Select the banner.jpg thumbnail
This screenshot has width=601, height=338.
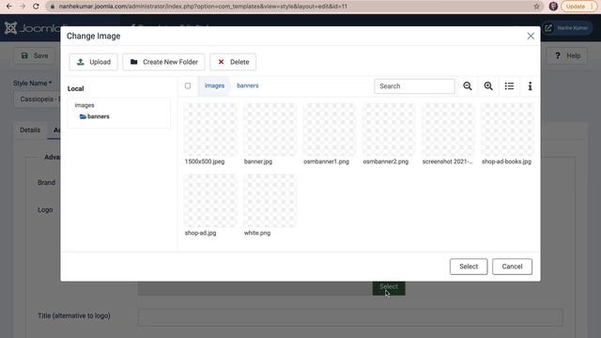[x=270, y=130]
